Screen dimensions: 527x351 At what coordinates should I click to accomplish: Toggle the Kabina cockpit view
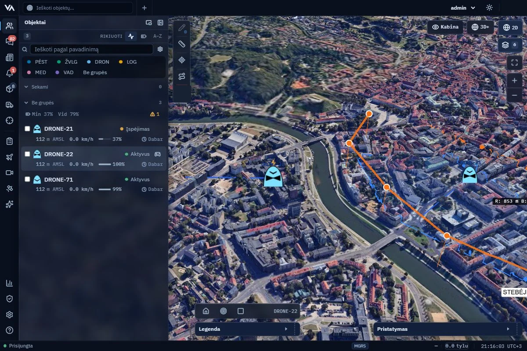click(445, 27)
